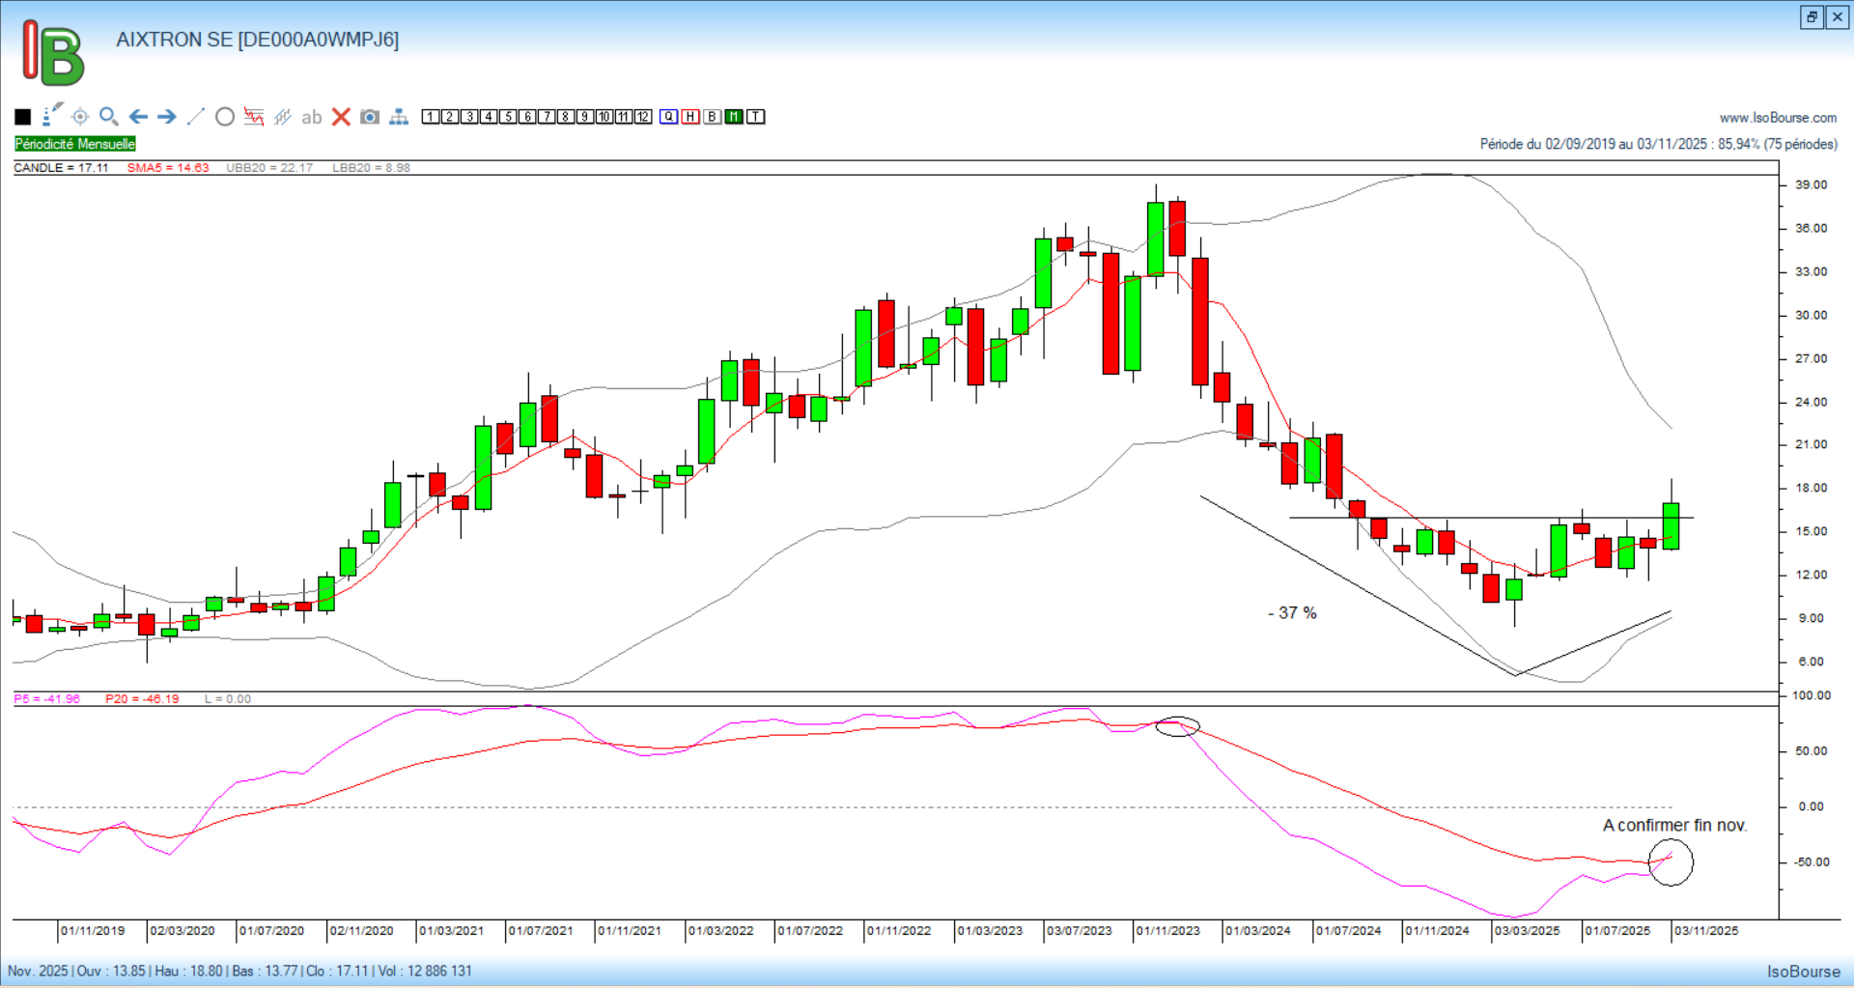Click the IsoBourse IB logo
Screen dimensions: 1854x988
pyautogui.click(x=53, y=53)
